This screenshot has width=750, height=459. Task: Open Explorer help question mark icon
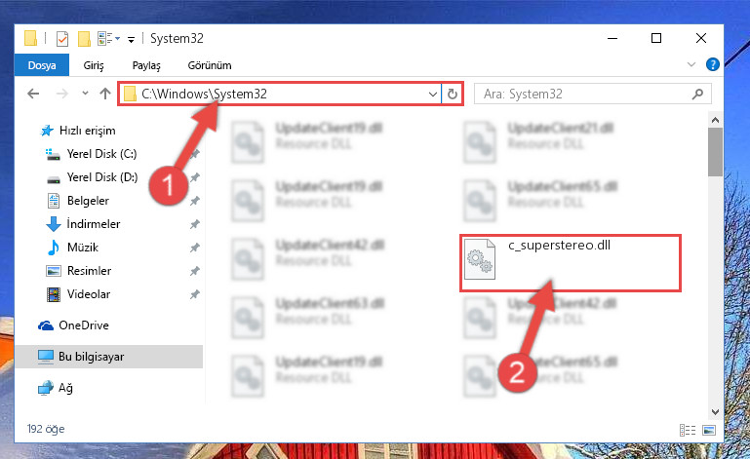(x=713, y=64)
